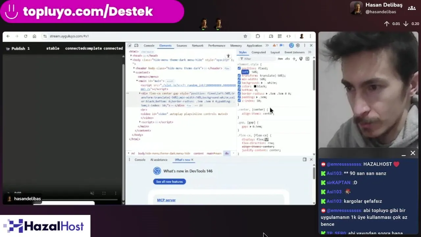Expand border-radius shorthand triangle

point(267,93)
